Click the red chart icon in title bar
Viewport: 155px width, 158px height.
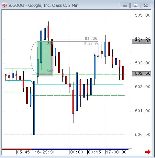coord(5,5)
